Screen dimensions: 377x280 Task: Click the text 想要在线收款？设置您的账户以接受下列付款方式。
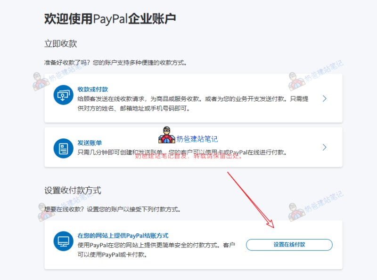(112, 209)
